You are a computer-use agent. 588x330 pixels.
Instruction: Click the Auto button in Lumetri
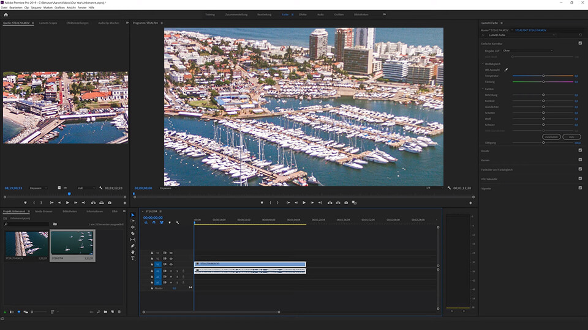click(571, 136)
